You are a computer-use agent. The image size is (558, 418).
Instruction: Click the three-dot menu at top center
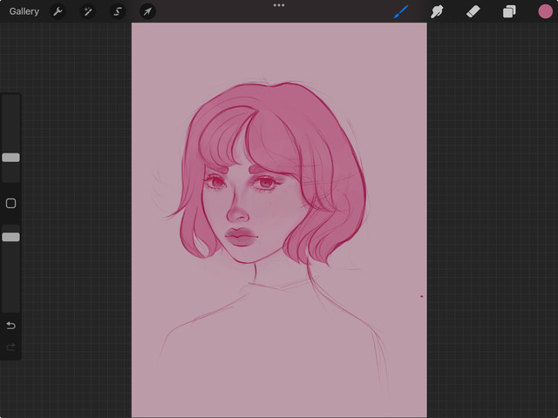279,5
